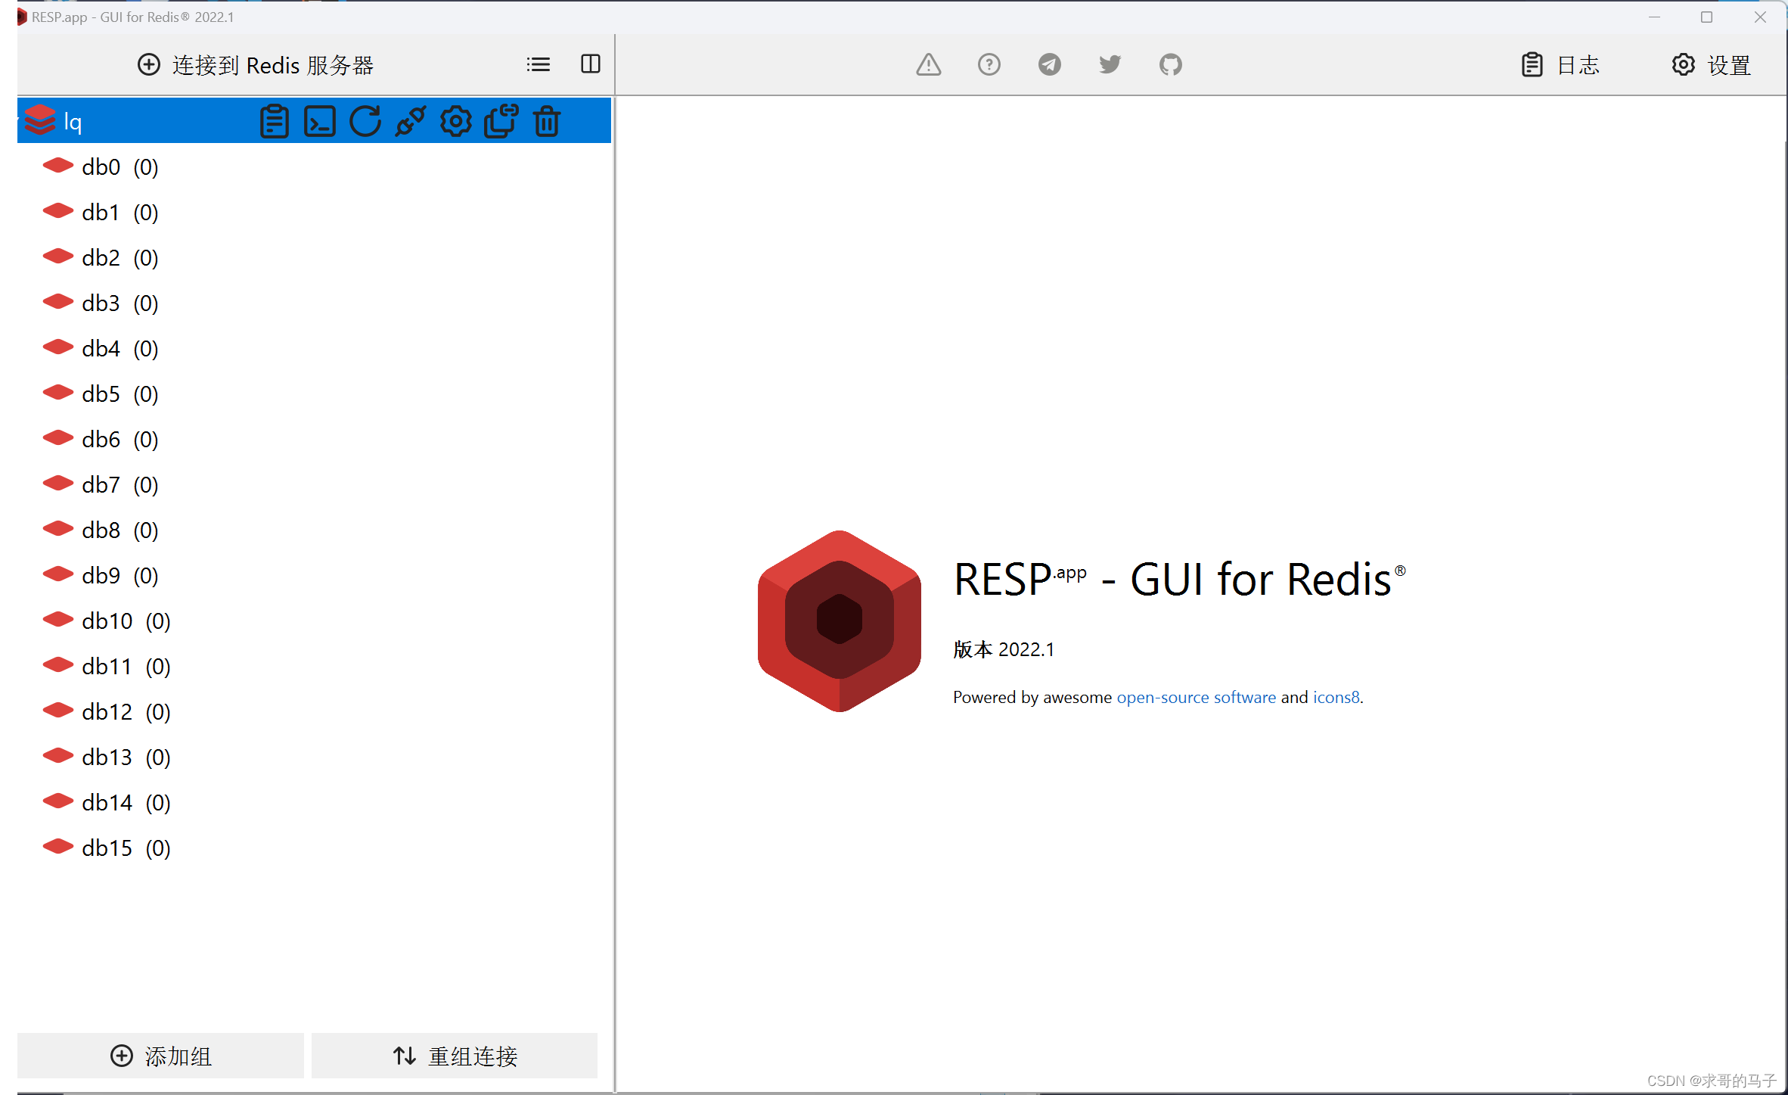The width and height of the screenshot is (1788, 1095).
Task: Open the console for lq connection
Action: [320, 121]
